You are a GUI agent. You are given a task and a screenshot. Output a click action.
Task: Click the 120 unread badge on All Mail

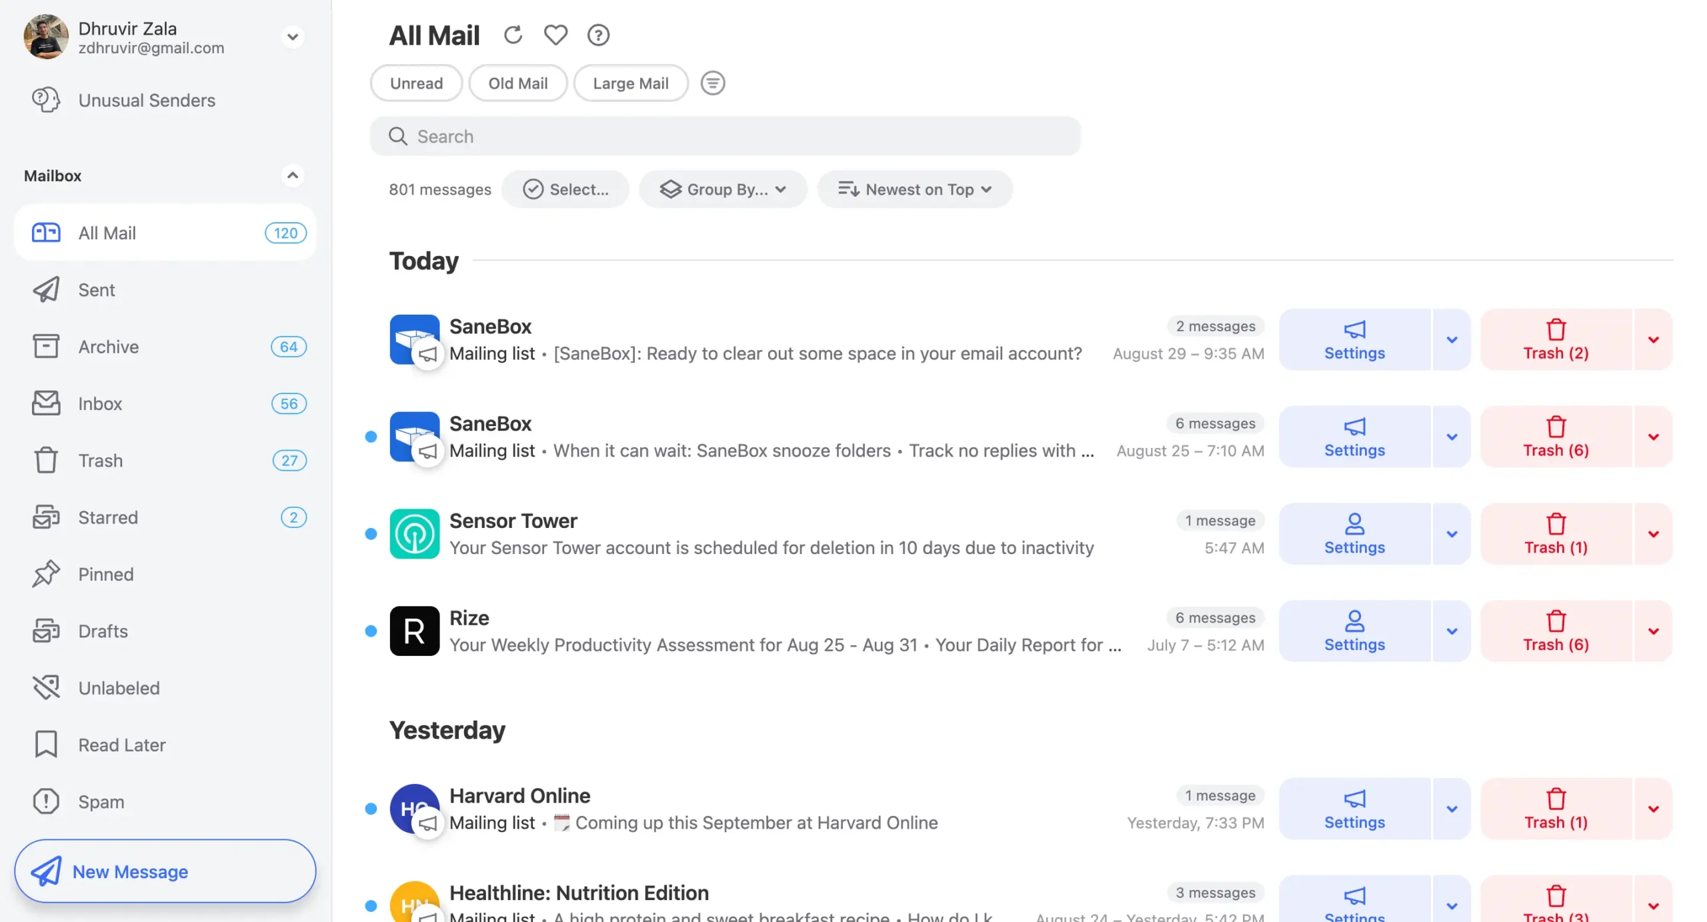tap(285, 233)
